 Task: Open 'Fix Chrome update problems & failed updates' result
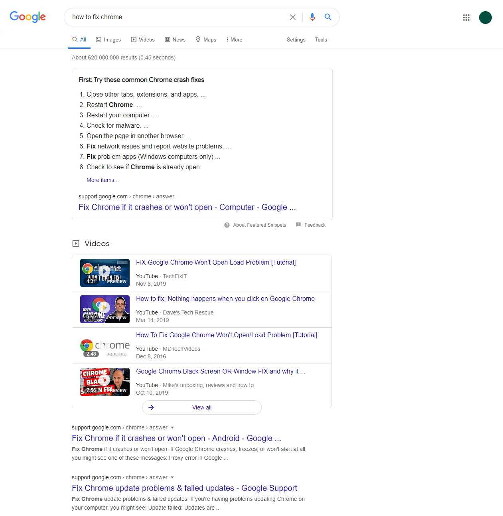(x=184, y=488)
